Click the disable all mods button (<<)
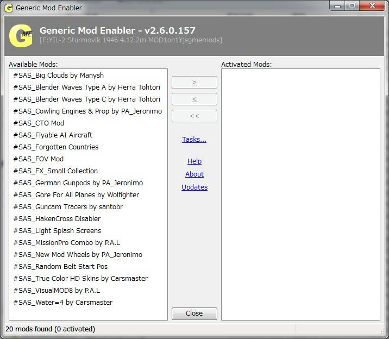This screenshot has width=389, height=339. (x=195, y=116)
